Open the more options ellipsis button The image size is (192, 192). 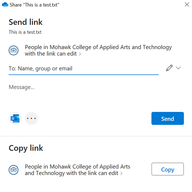(31, 118)
